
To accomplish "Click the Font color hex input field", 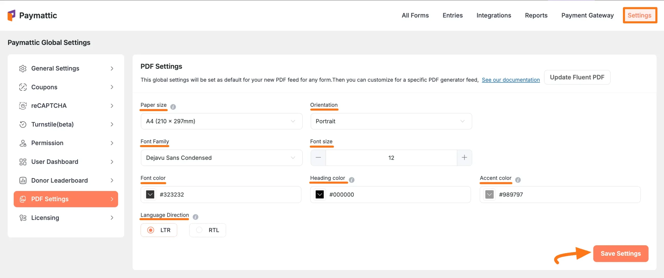I will [x=228, y=194].
